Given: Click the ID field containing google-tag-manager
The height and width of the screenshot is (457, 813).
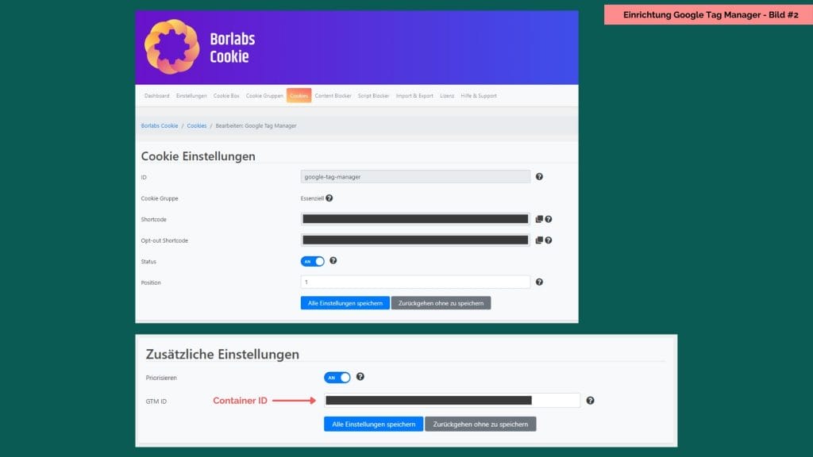Looking at the screenshot, I should tap(415, 177).
